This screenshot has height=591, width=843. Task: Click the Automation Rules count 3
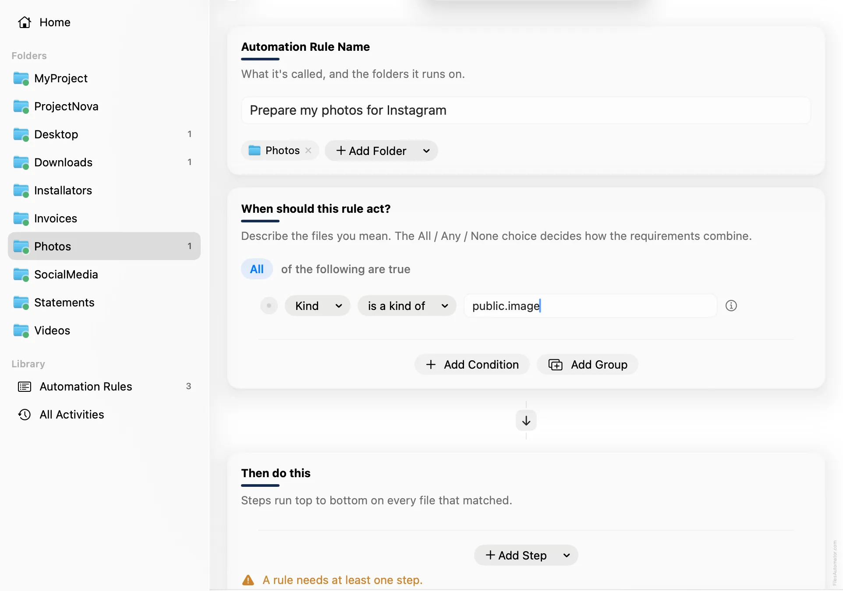click(x=189, y=387)
